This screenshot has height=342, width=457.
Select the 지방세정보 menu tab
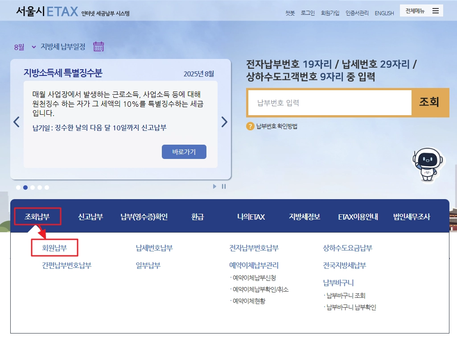[304, 217]
